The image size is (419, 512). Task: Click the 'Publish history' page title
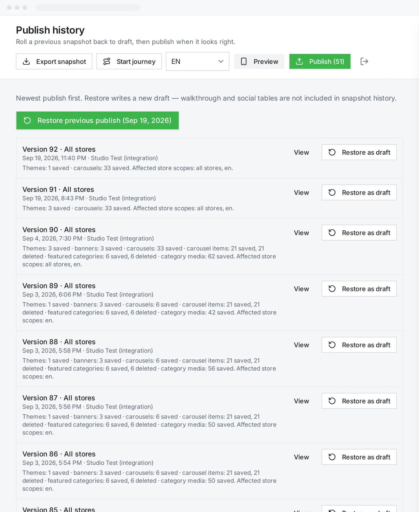coord(50,30)
